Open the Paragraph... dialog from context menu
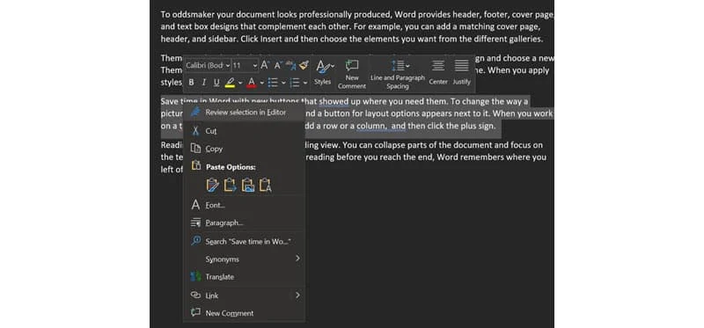Viewport: 704px width, 328px height. click(x=245, y=222)
